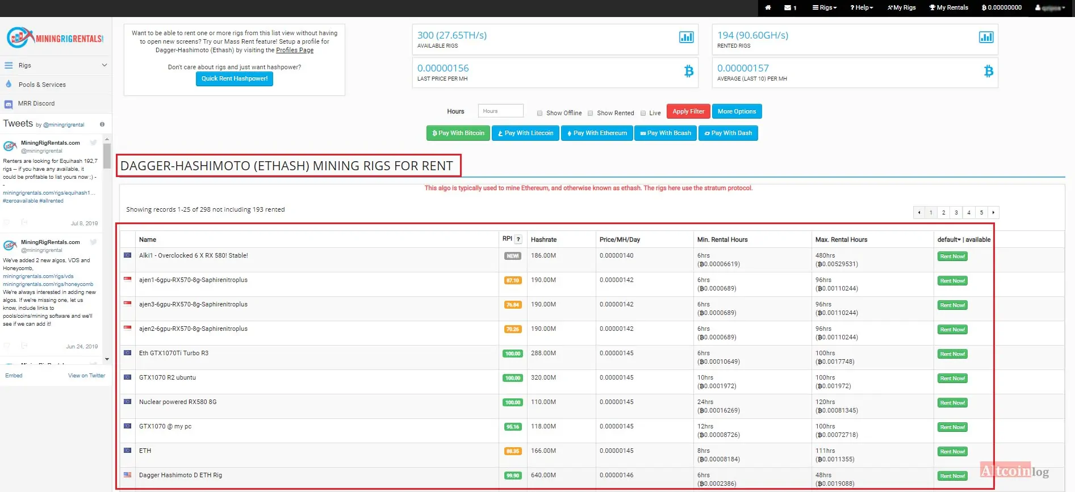Click the Hours input field
Viewport: 1075px width, 492px height.
(500, 111)
